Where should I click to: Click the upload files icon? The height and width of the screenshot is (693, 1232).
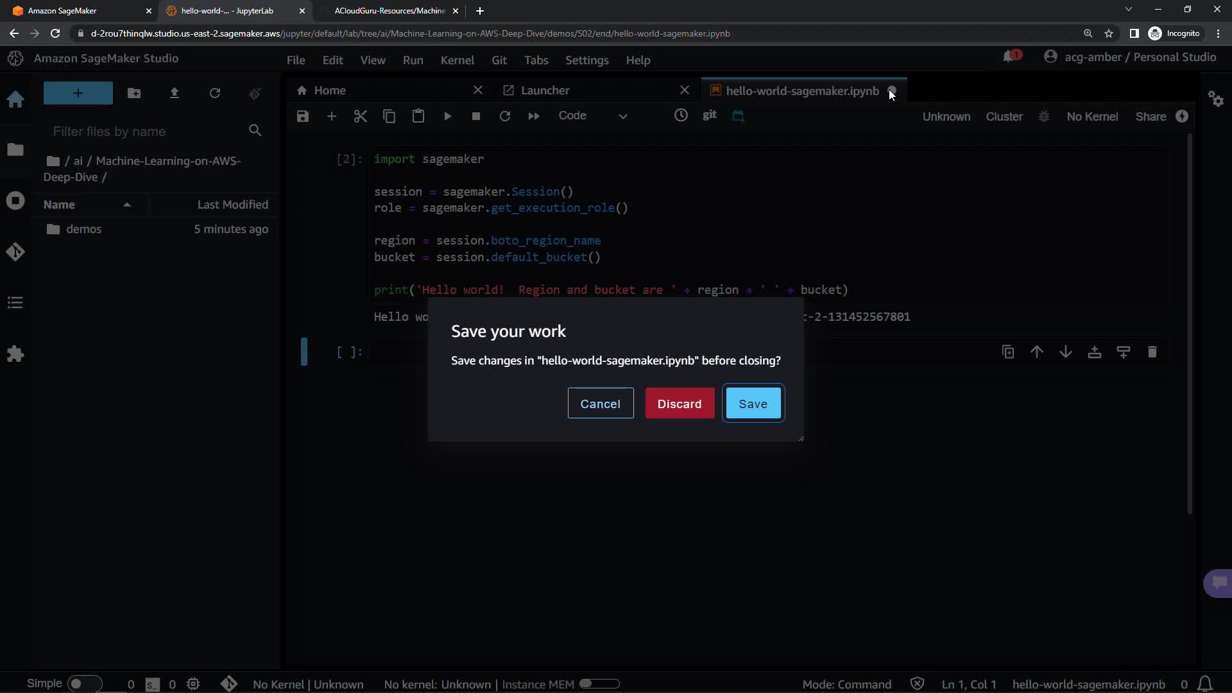174,93
